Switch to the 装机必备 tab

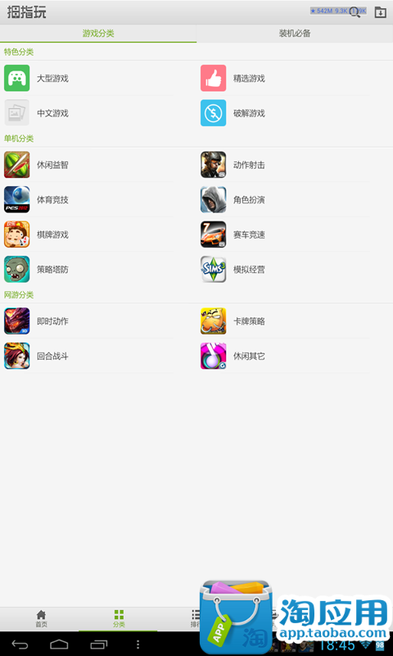pos(295,34)
